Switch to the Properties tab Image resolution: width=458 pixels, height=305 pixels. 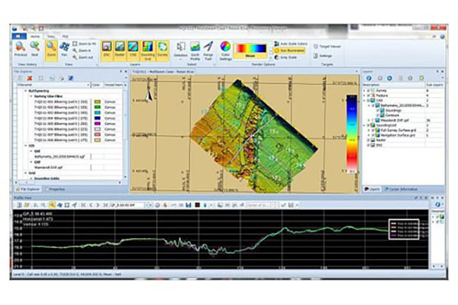pyautogui.click(x=55, y=189)
